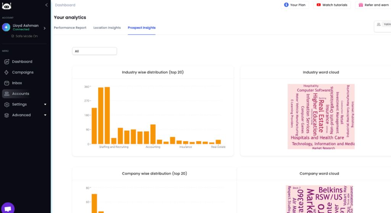Expand the Lloyd Ashman account chevron

click(x=45, y=28)
